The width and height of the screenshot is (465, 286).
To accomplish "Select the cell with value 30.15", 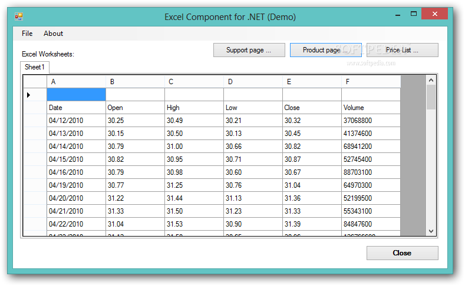I will tap(135, 134).
